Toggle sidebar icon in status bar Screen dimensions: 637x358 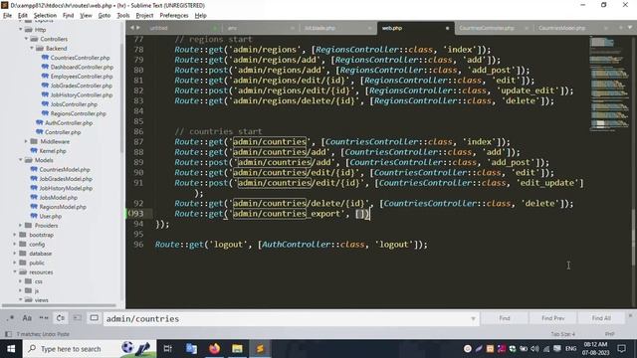tap(8, 334)
